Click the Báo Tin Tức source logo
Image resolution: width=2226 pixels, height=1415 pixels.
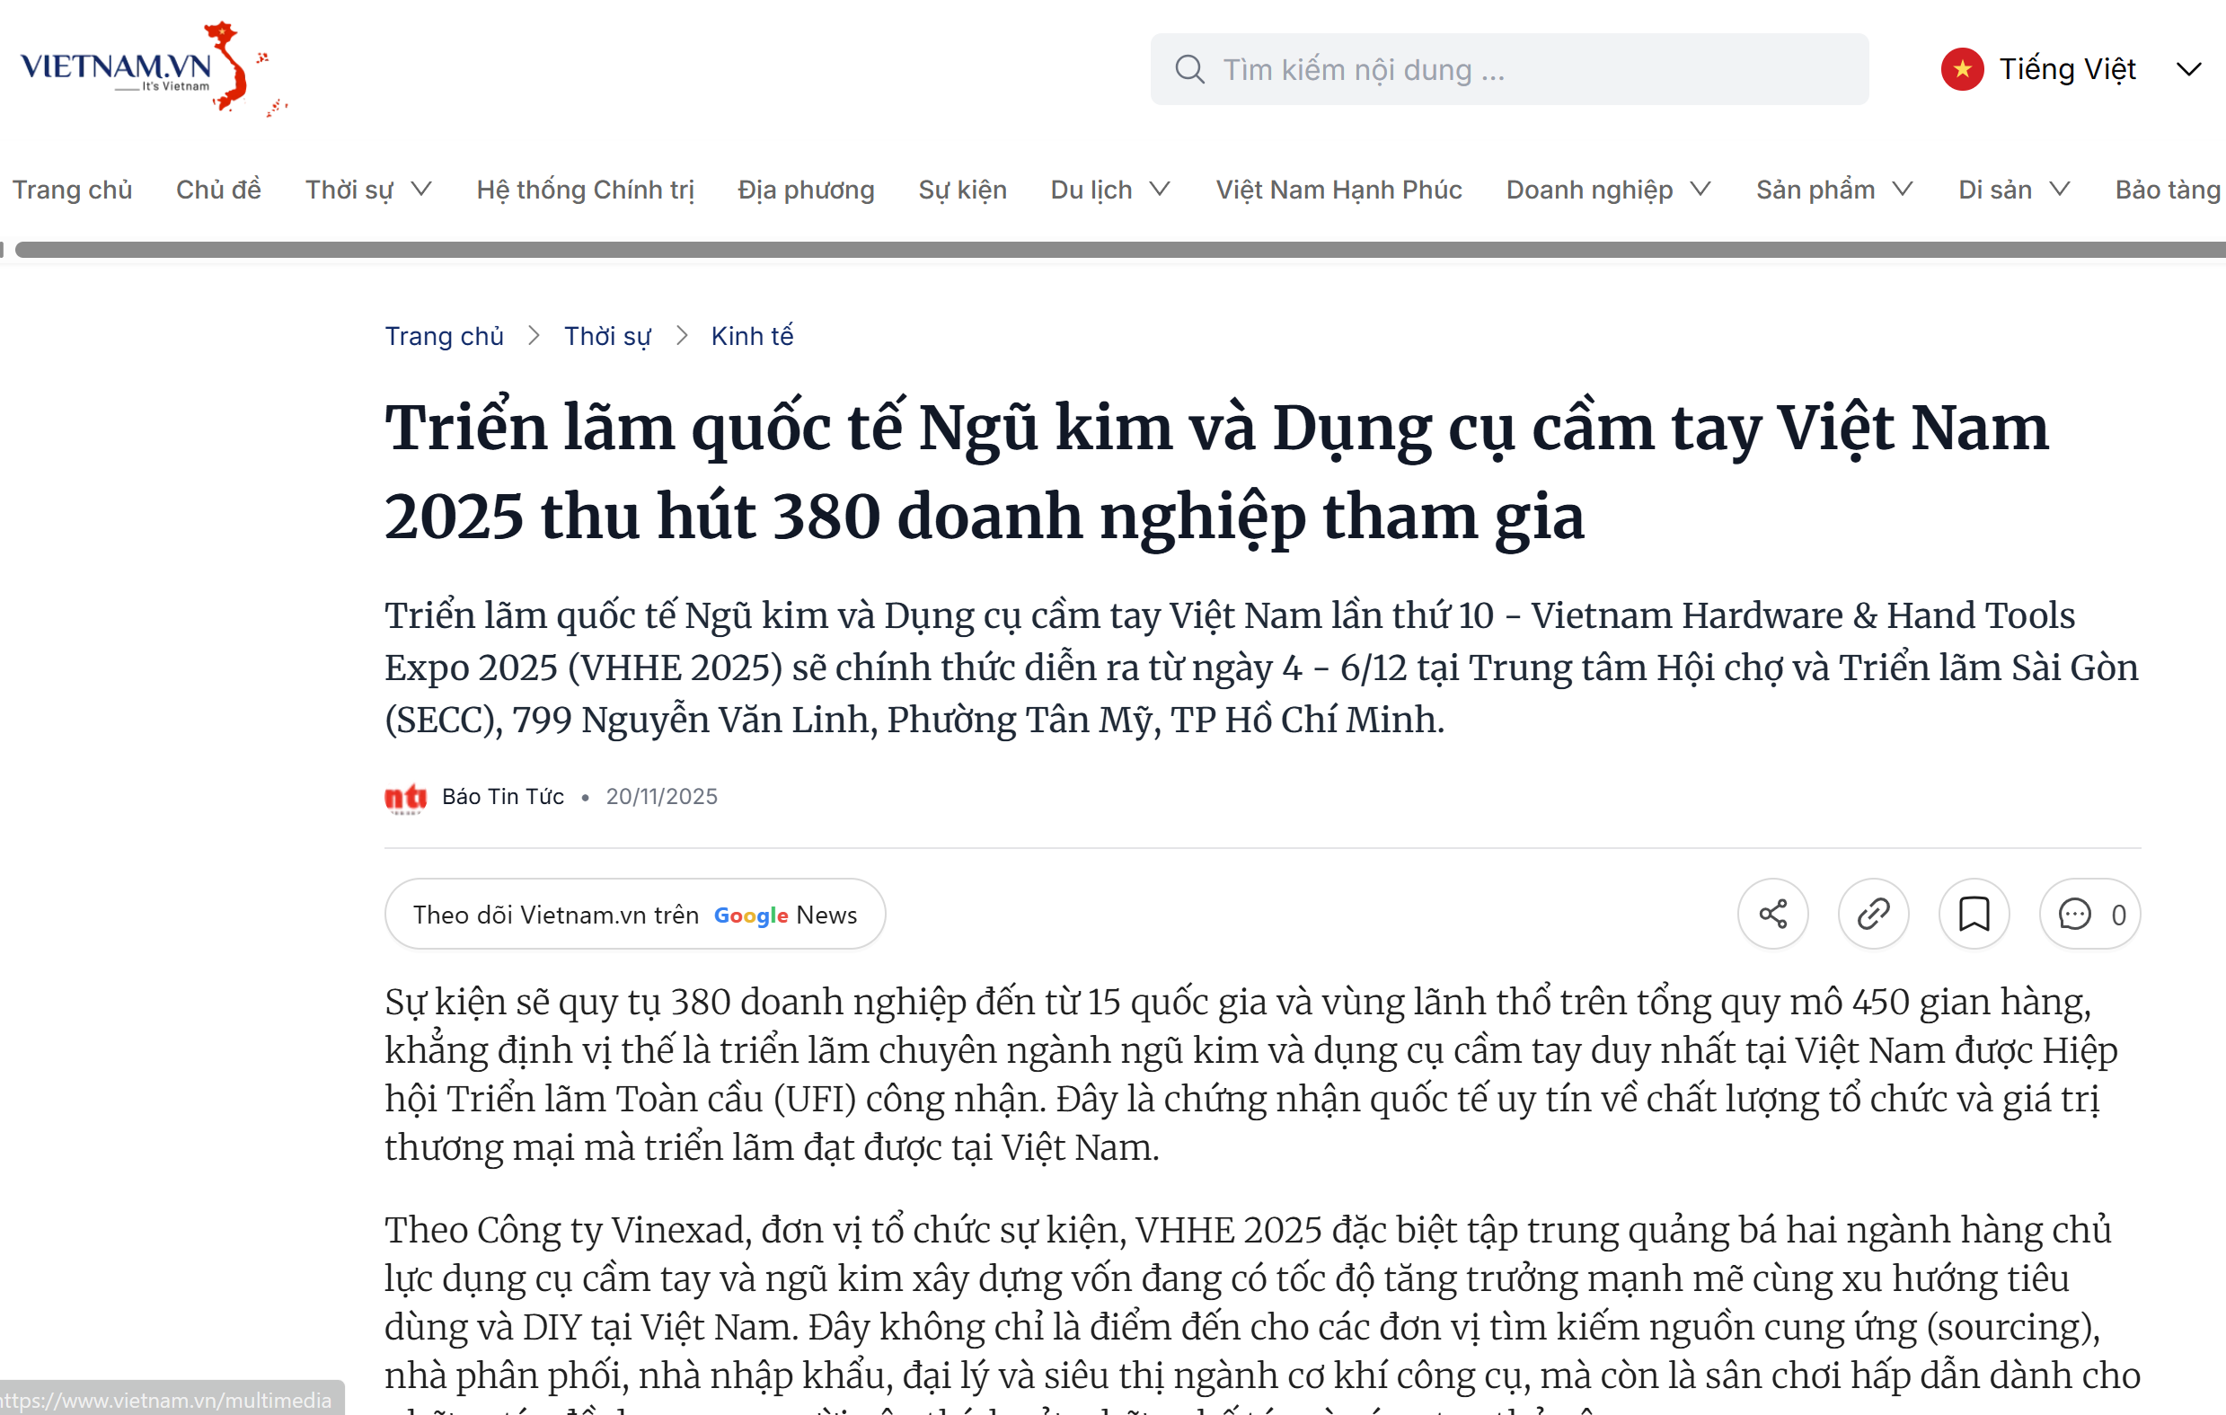(406, 797)
